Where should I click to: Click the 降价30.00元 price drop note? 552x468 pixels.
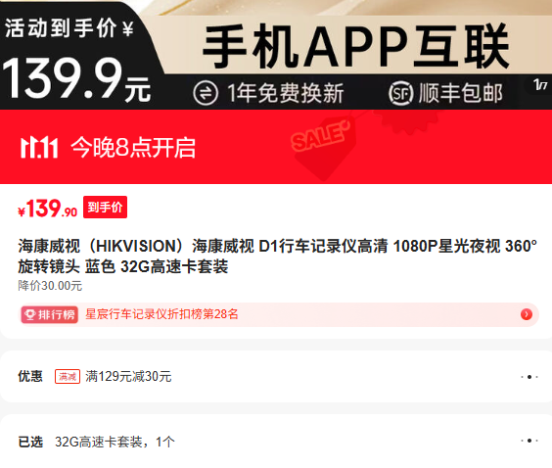tap(50, 286)
